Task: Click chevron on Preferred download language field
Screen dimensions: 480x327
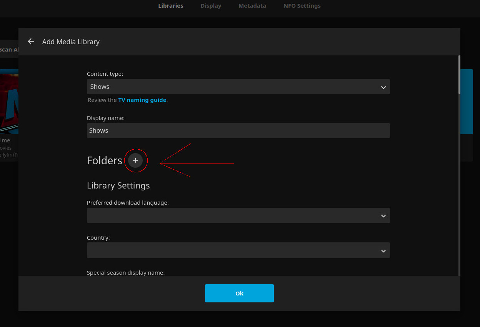Action: pyautogui.click(x=383, y=216)
